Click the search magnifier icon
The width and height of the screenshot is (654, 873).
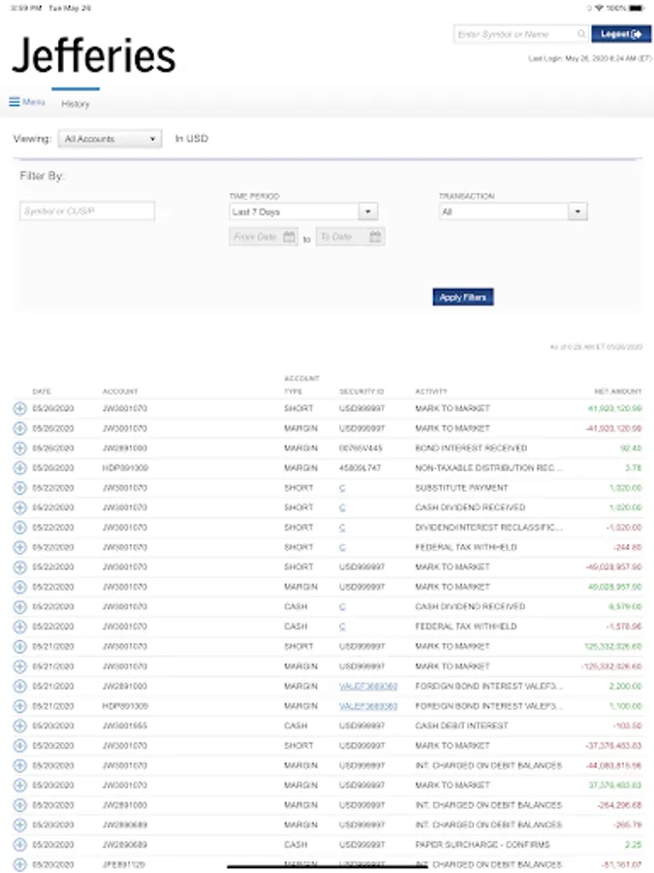click(581, 34)
